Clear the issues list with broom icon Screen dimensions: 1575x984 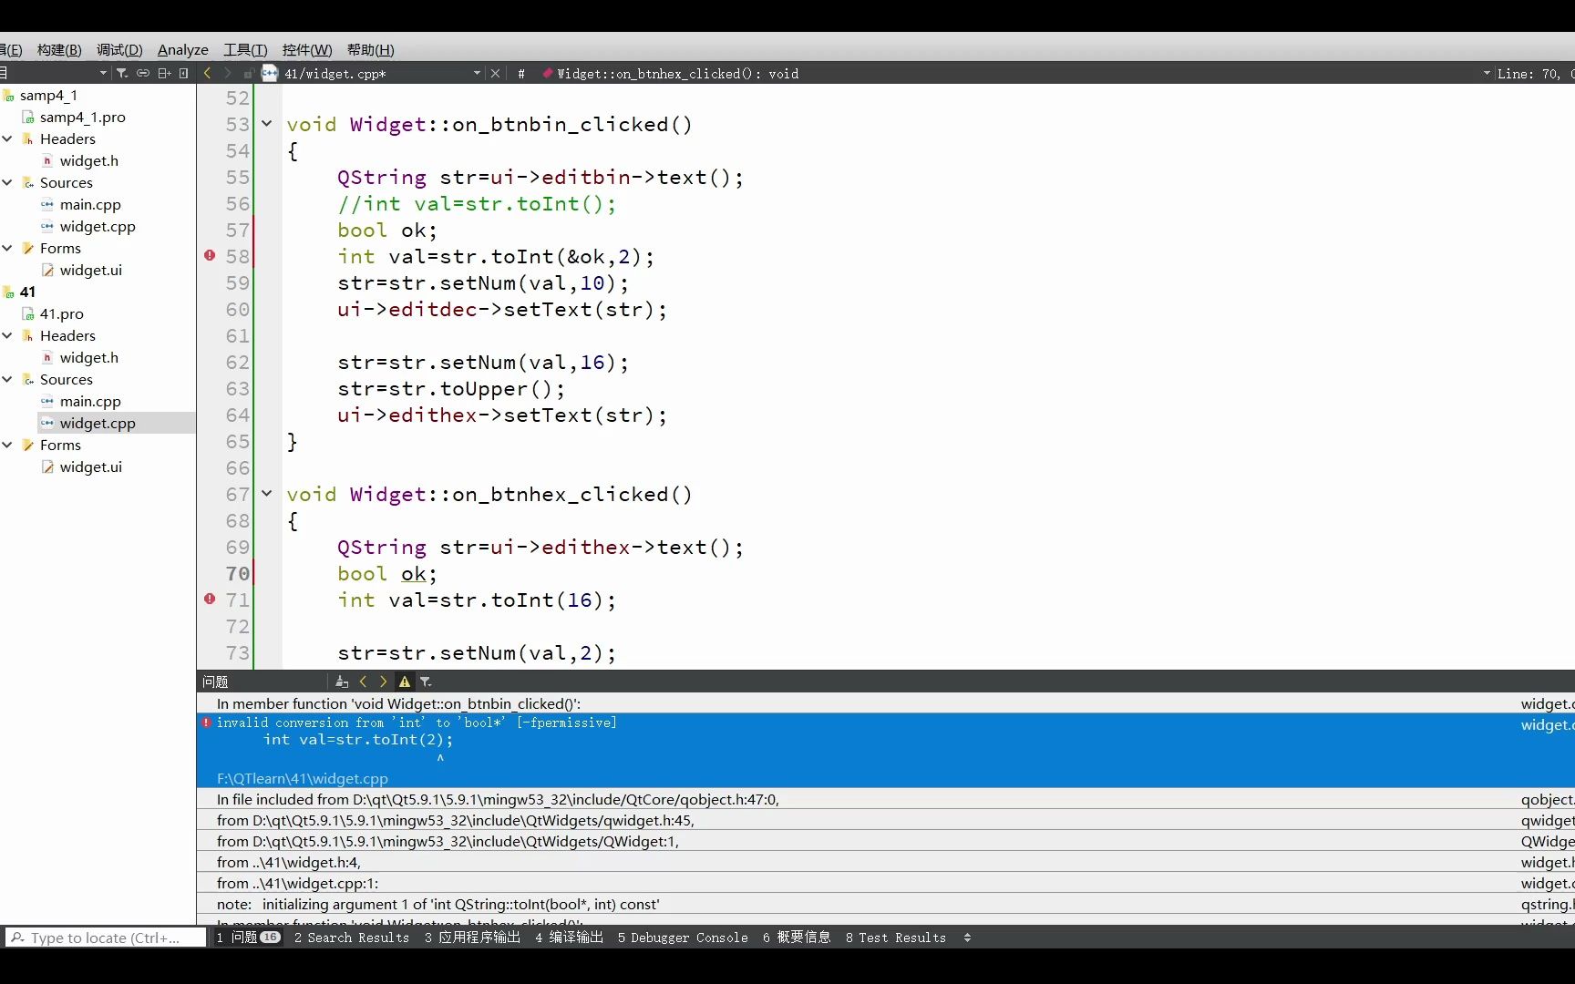point(342,682)
